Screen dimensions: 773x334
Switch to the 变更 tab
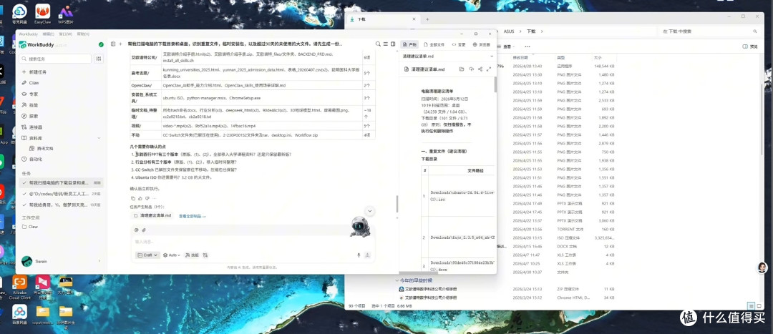(x=459, y=44)
